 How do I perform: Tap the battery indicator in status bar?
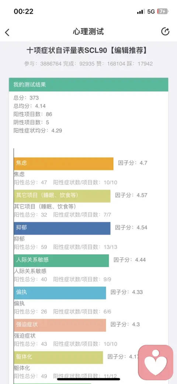point(162,11)
